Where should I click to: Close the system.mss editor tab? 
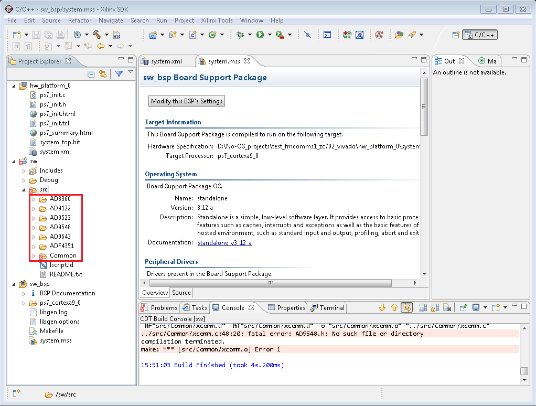tap(247, 61)
